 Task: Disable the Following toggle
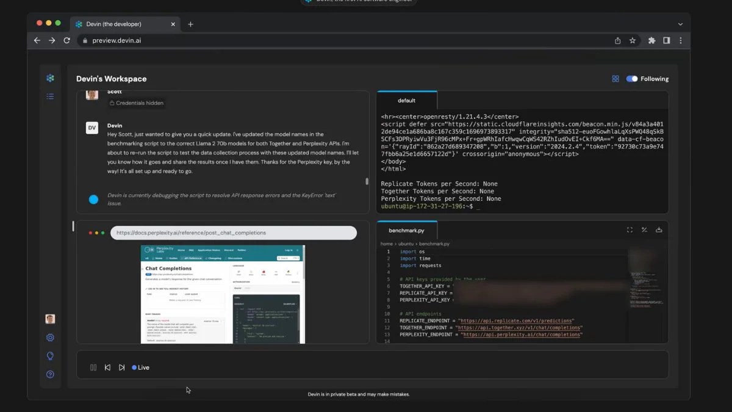631,78
